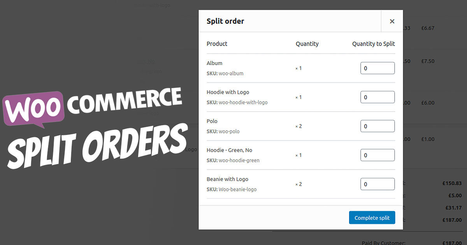This screenshot has width=467, height=245.
Task: Click the Hoodie with Logo quantity field
Action: tap(377, 97)
